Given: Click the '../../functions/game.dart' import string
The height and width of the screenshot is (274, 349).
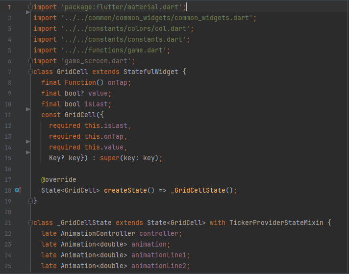Looking at the screenshot, I should tap(114, 50).
